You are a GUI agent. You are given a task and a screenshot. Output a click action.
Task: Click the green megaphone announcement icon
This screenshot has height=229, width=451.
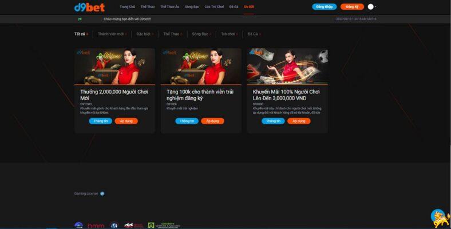click(x=80, y=19)
